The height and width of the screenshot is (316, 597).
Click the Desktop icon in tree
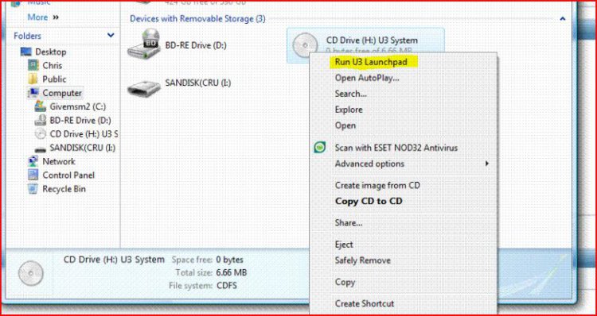(26, 52)
